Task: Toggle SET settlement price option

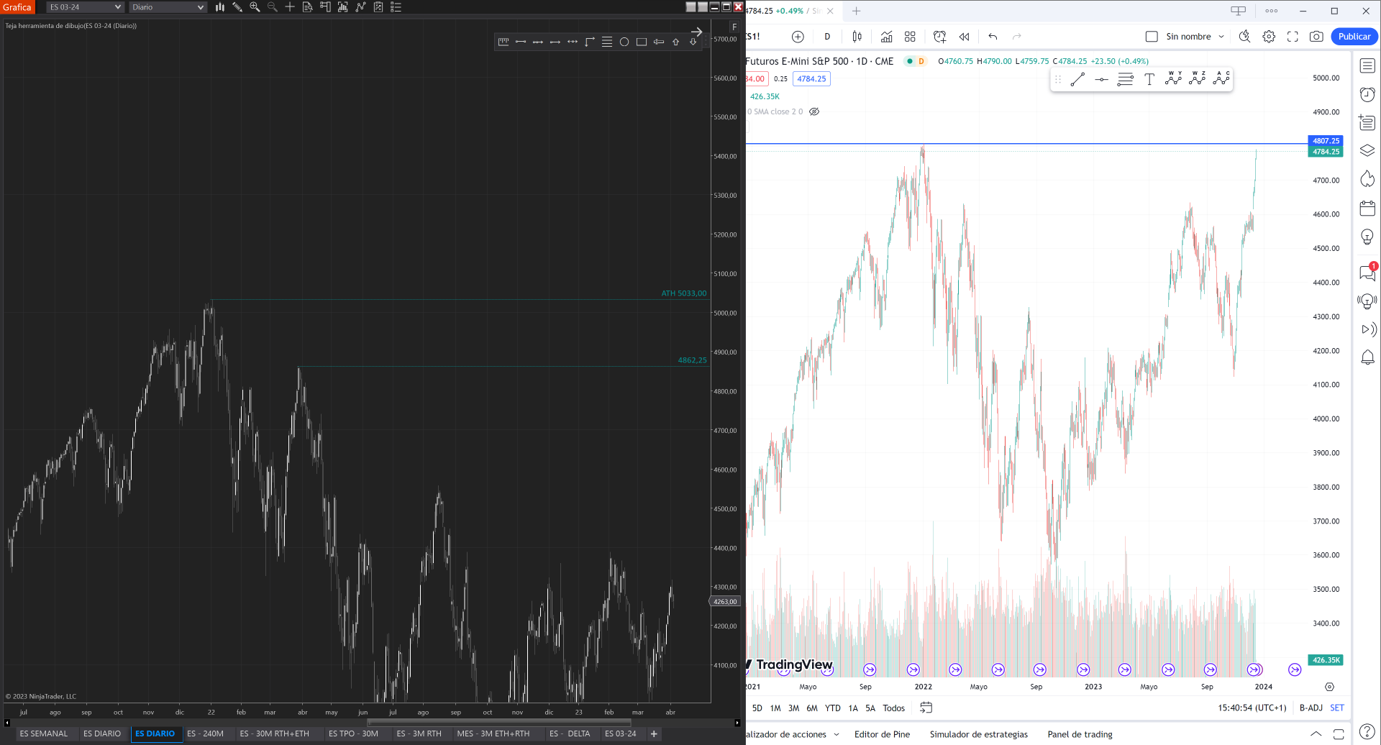Action: [x=1337, y=708]
